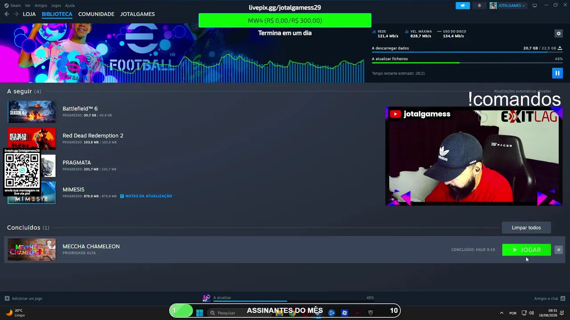Open the taskbar network icon
Viewport: 570px width, 320px height.
[x=524, y=313]
